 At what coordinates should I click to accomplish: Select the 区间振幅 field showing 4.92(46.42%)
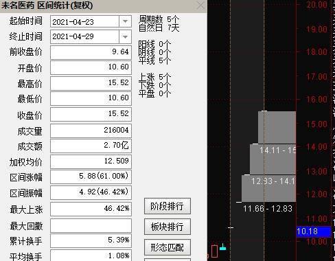pyautogui.click(x=91, y=192)
